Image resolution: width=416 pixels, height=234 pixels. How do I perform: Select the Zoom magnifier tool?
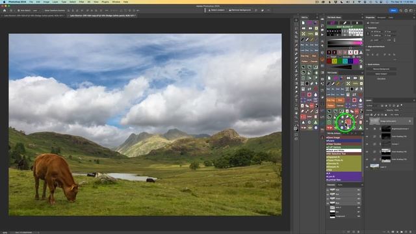(x=296, y=117)
